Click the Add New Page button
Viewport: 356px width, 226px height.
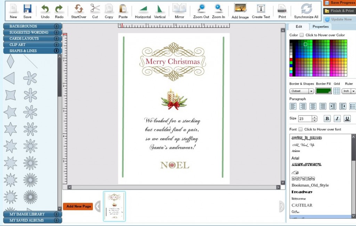pyautogui.click(x=78, y=206)
